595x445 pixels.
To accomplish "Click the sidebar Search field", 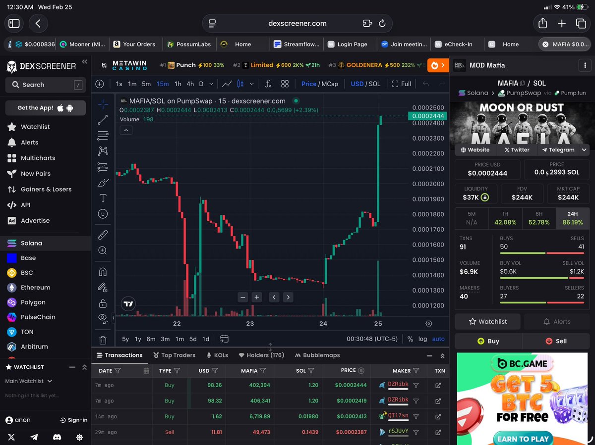I will point(45,85).
